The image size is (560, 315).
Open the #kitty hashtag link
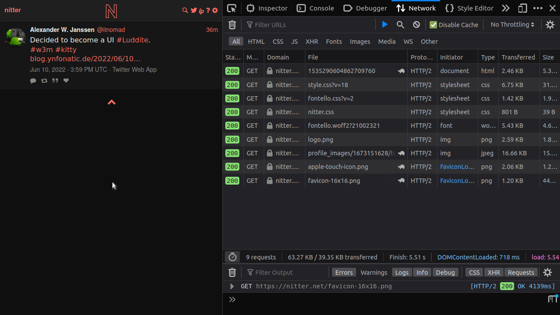tap(66, 49)
